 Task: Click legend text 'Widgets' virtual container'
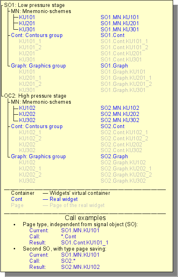tap(80, 193)
